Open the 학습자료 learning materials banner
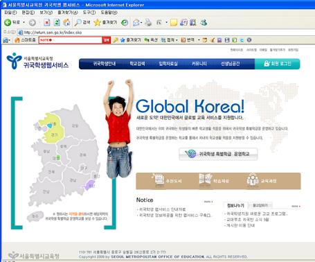Screen dimensions: 315x262 214,181
